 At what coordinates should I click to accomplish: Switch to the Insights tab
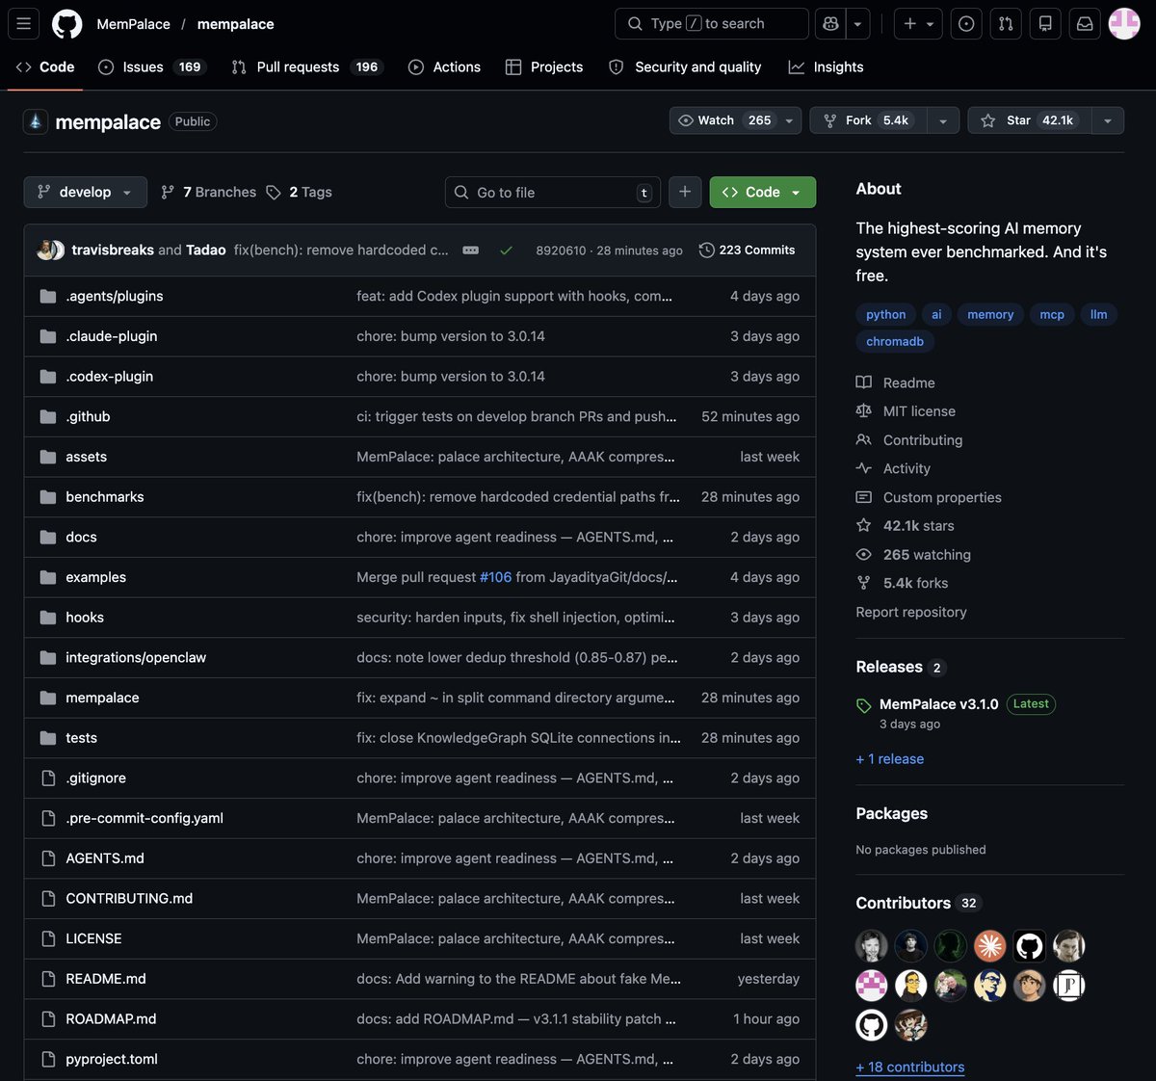(x=826, y=67)
